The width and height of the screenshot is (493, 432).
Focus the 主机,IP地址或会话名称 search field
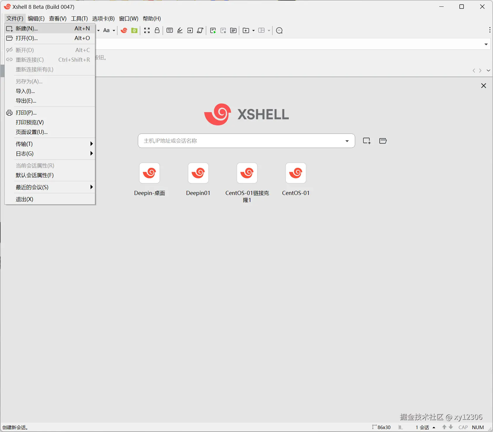pyautogui.click(x=246, y=141)
